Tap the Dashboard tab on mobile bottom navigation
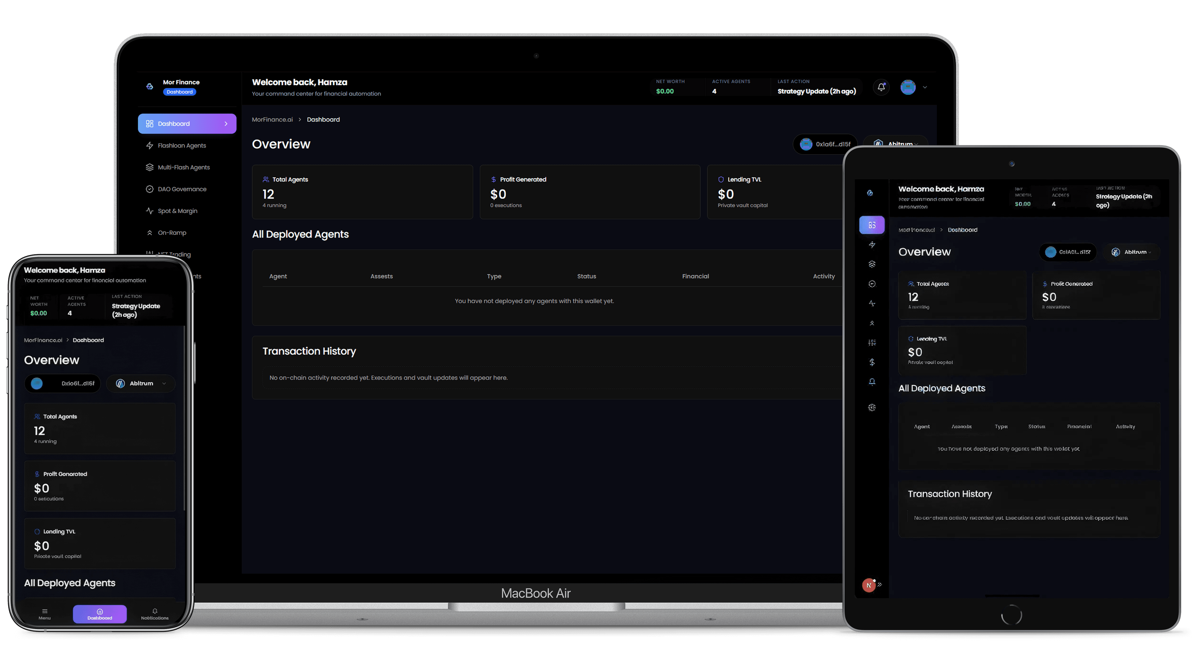 tap(99, 613)
